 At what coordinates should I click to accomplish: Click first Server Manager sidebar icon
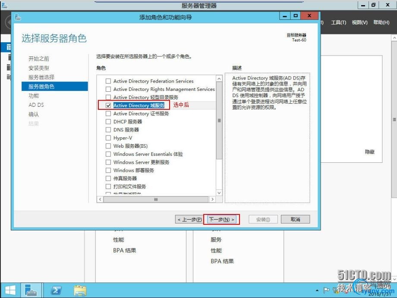click(9, 47)
